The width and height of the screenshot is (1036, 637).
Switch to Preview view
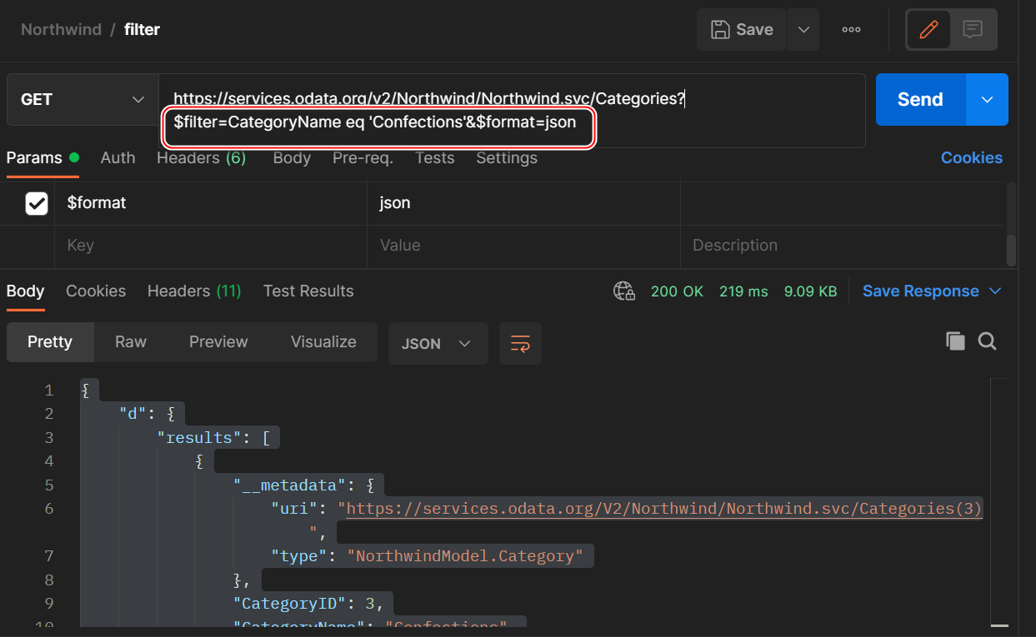pos(218,342)
